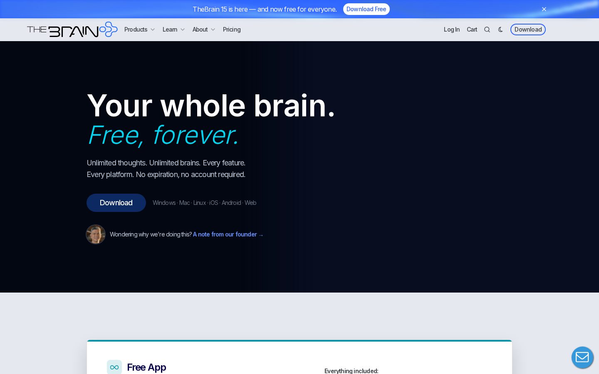The image size is (599, 374).
Task: Click the outlined Download button in header
Action: click(x=528, y=30)
